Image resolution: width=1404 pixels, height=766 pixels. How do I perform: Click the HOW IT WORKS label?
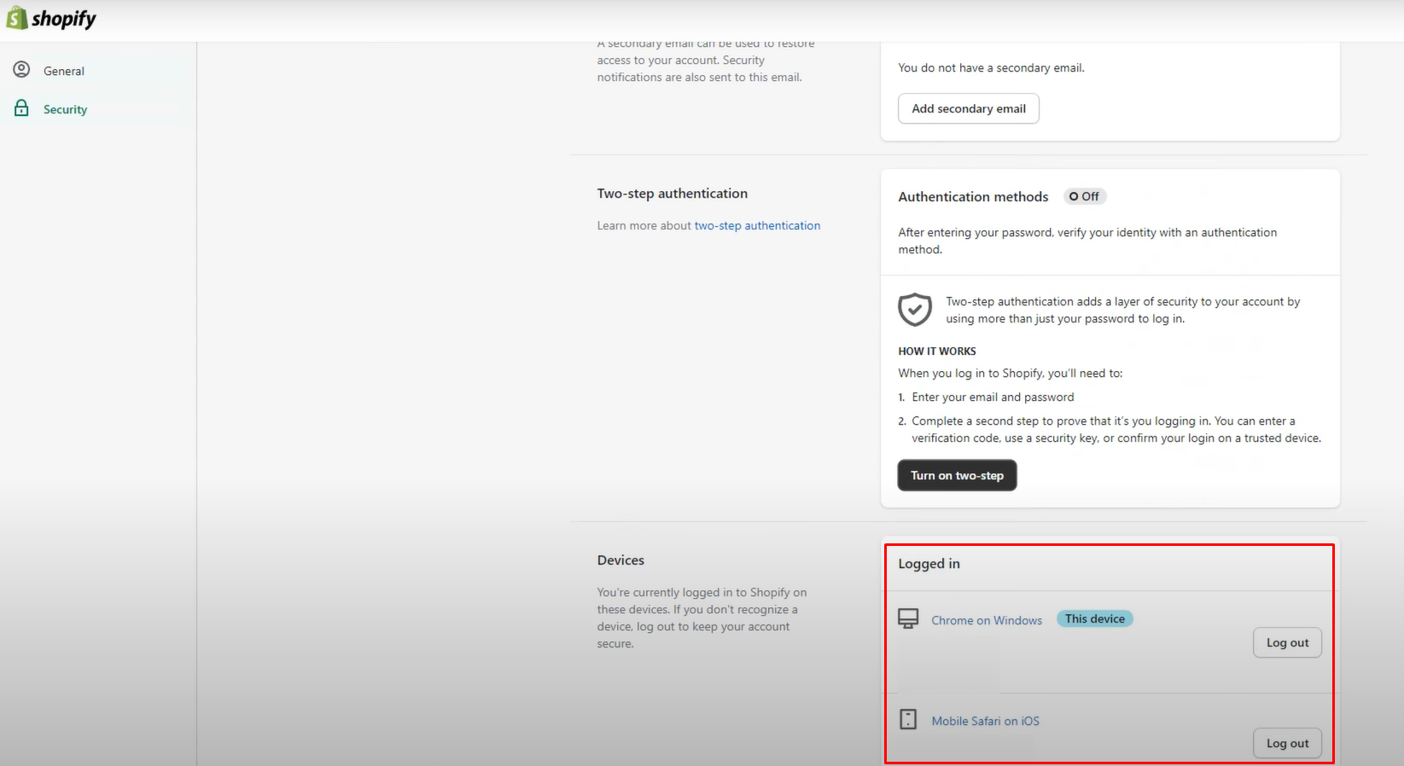937,351
